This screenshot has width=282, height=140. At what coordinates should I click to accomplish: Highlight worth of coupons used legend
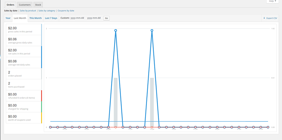(24, 118)
